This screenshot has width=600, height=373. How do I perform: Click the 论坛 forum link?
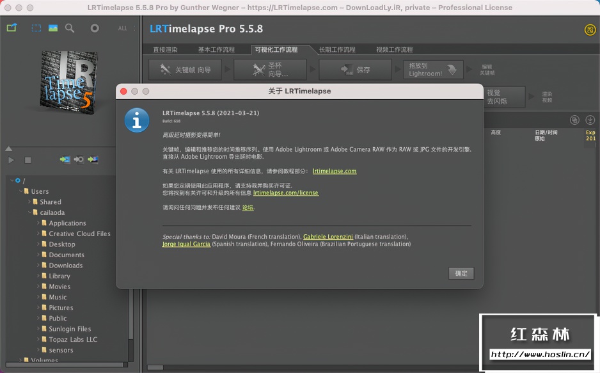248,207
